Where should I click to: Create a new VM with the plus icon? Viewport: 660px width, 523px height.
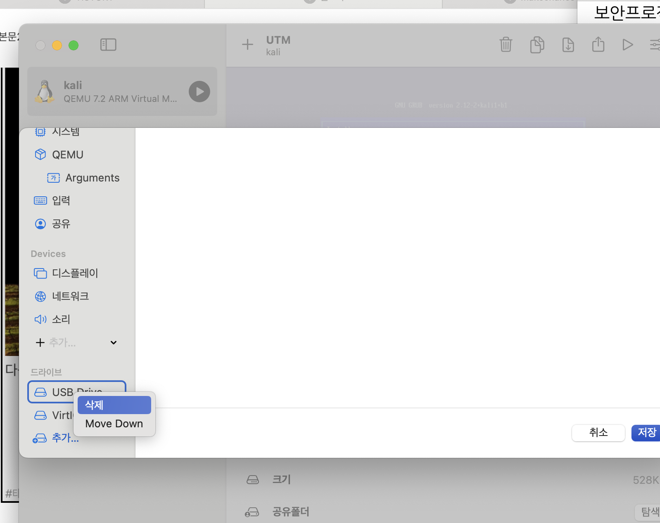247,45
